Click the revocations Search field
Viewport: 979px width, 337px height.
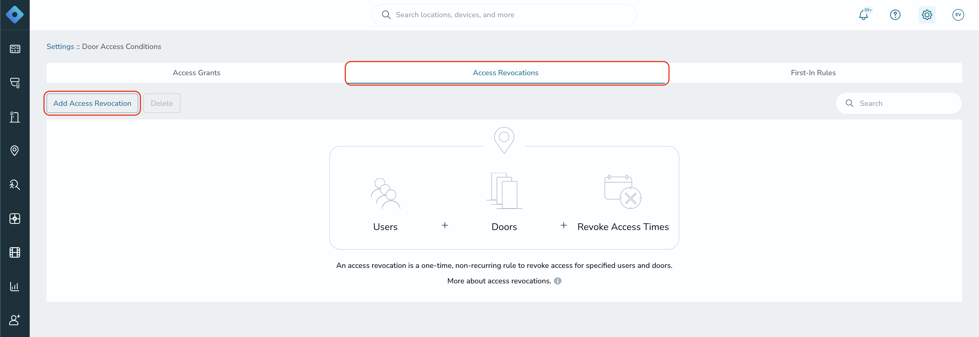click(x=899, y=103)
